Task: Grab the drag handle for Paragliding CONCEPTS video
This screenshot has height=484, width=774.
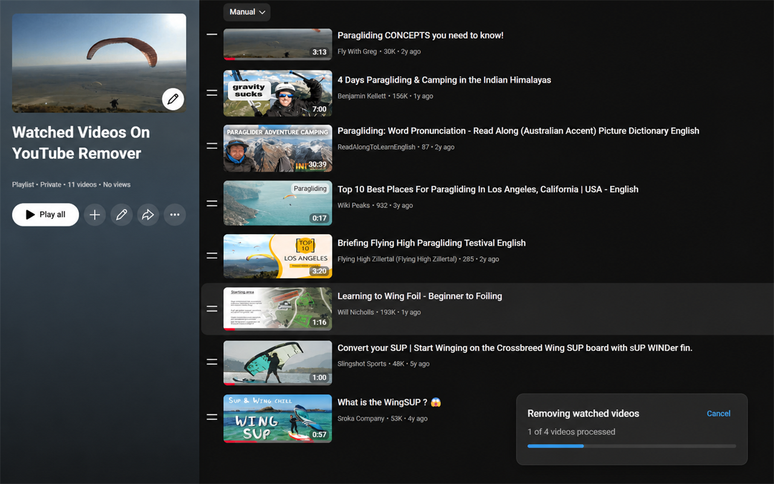Action: [212, 34]
